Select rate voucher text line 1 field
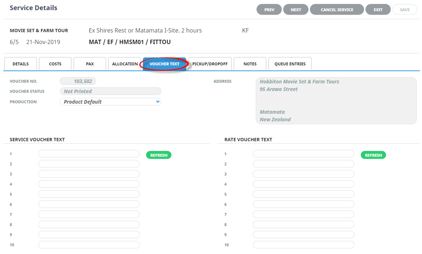Screen dimensions: 422x254 (x=303, y=154)
